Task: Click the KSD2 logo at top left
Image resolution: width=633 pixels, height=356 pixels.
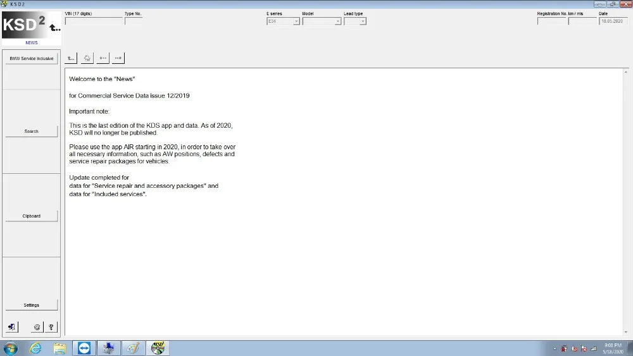Action: click(32, 25)
